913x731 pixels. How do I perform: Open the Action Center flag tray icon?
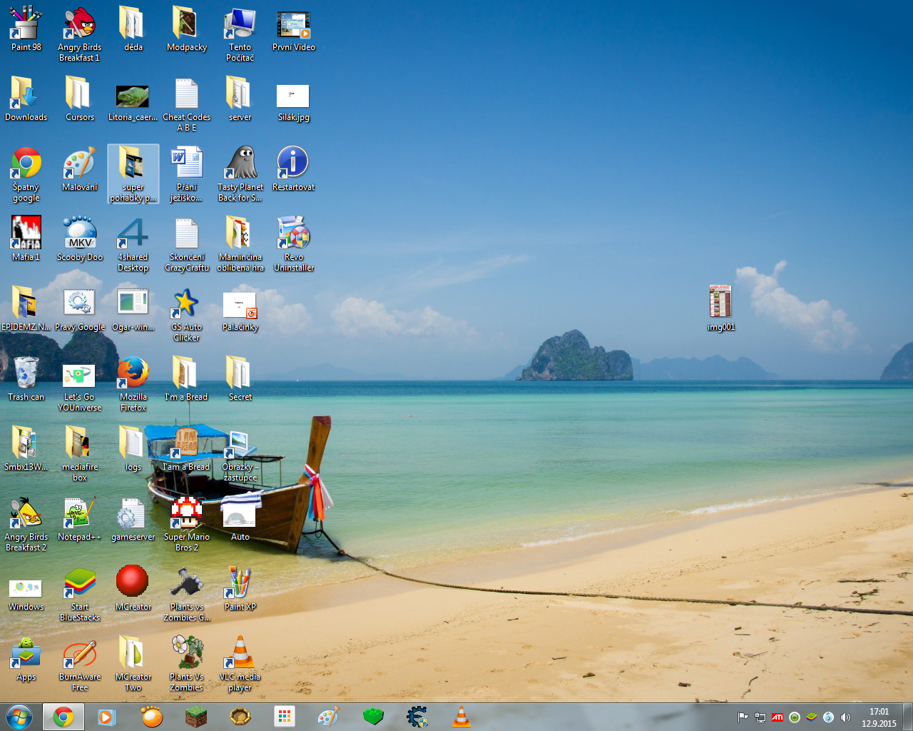click(743, 717)
